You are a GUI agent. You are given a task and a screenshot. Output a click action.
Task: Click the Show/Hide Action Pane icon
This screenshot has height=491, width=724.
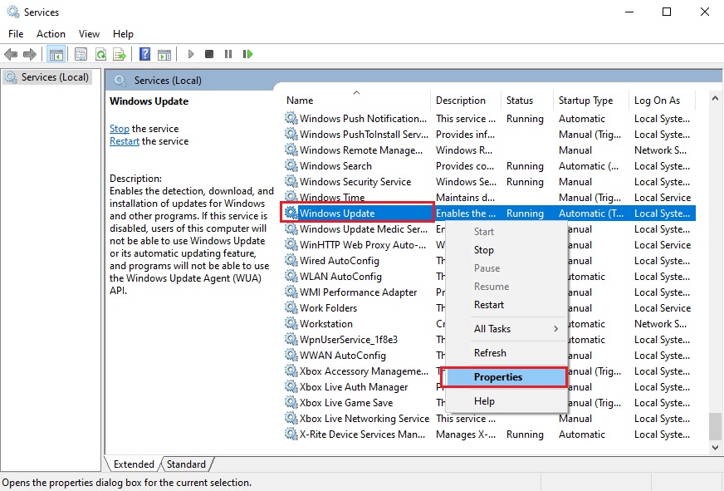click(164, 55)
